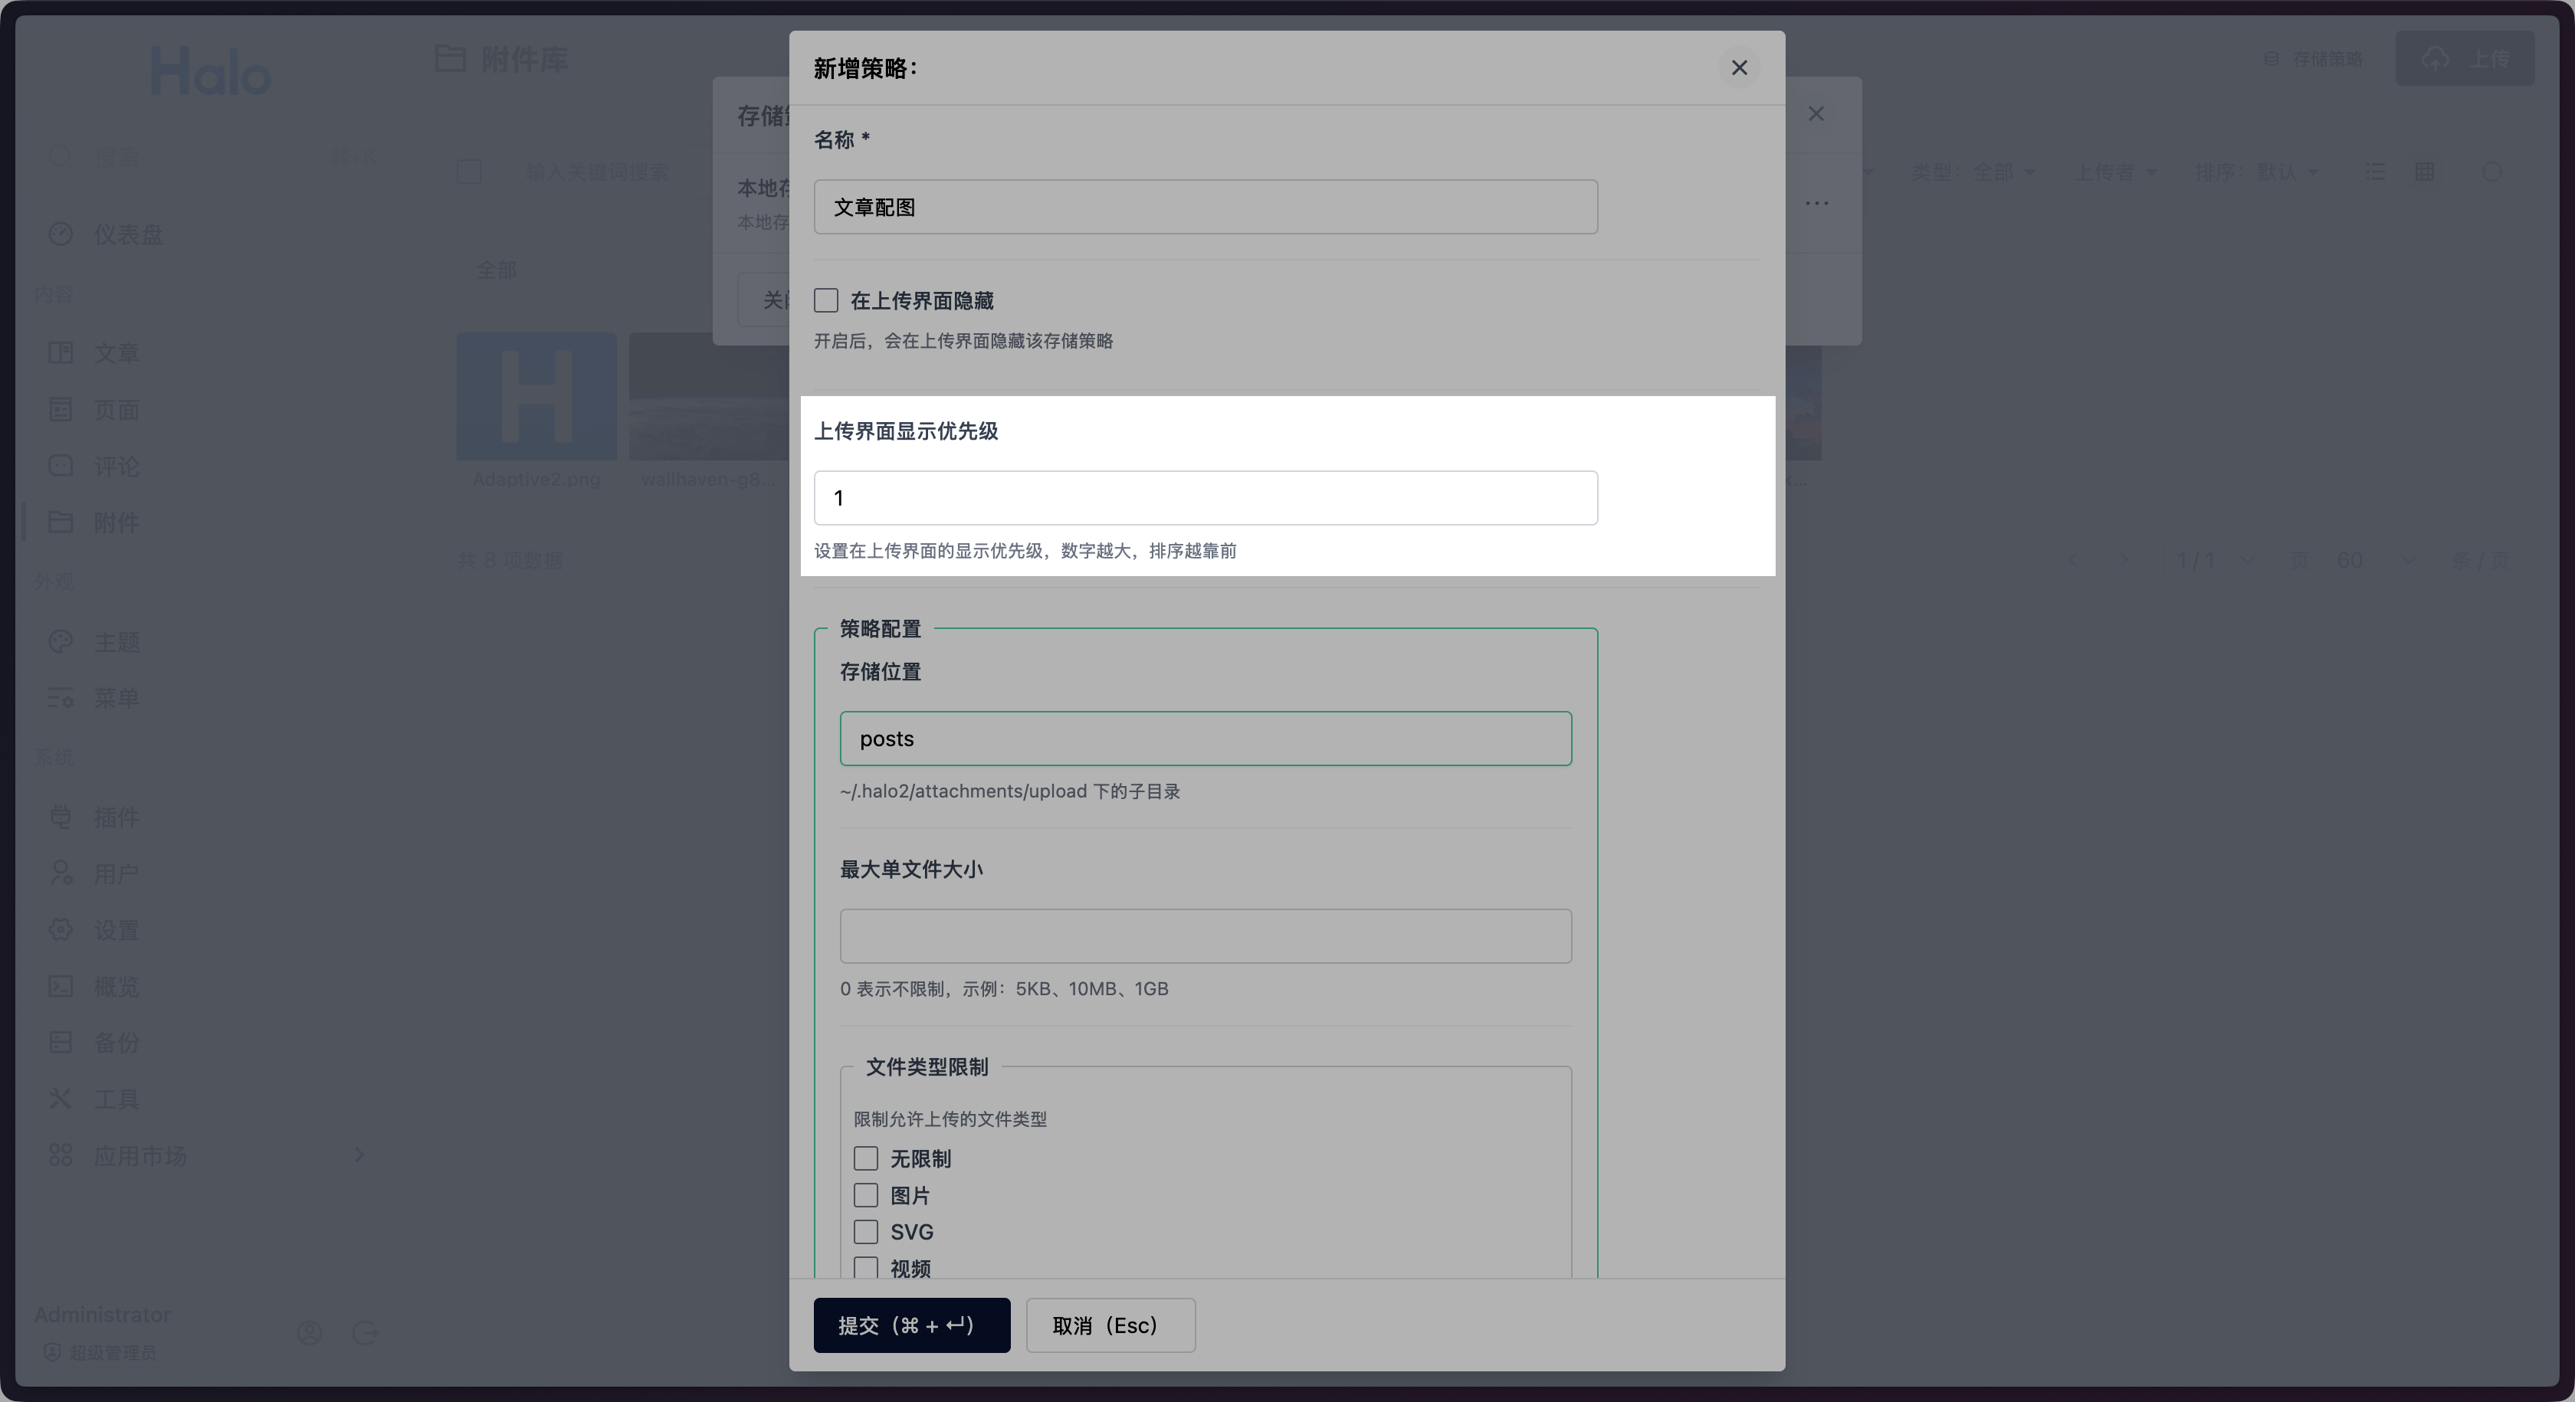
Task: Open the 评论 comments section icon
Action: 61,466
